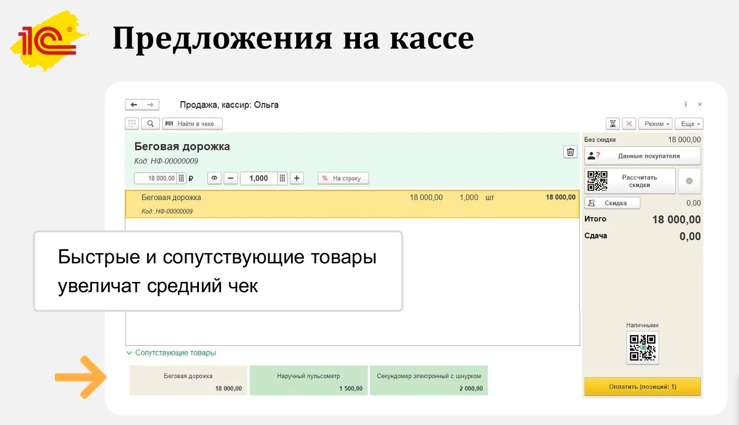Image resolution: width=739 pixels, height=425 pixels.
Task: Click the magnifier search icon
Action: (150, 124)
